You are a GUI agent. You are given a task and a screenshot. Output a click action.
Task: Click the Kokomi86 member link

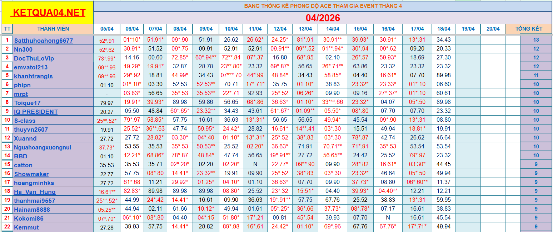[x=29, y=218]
